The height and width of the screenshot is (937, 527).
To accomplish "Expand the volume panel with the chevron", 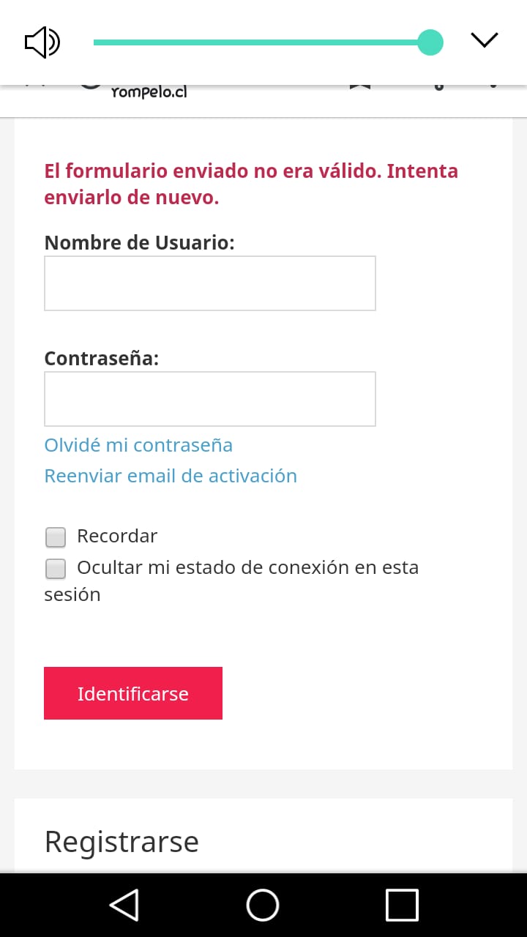I will pyautogui.click(x=484, y=40).
